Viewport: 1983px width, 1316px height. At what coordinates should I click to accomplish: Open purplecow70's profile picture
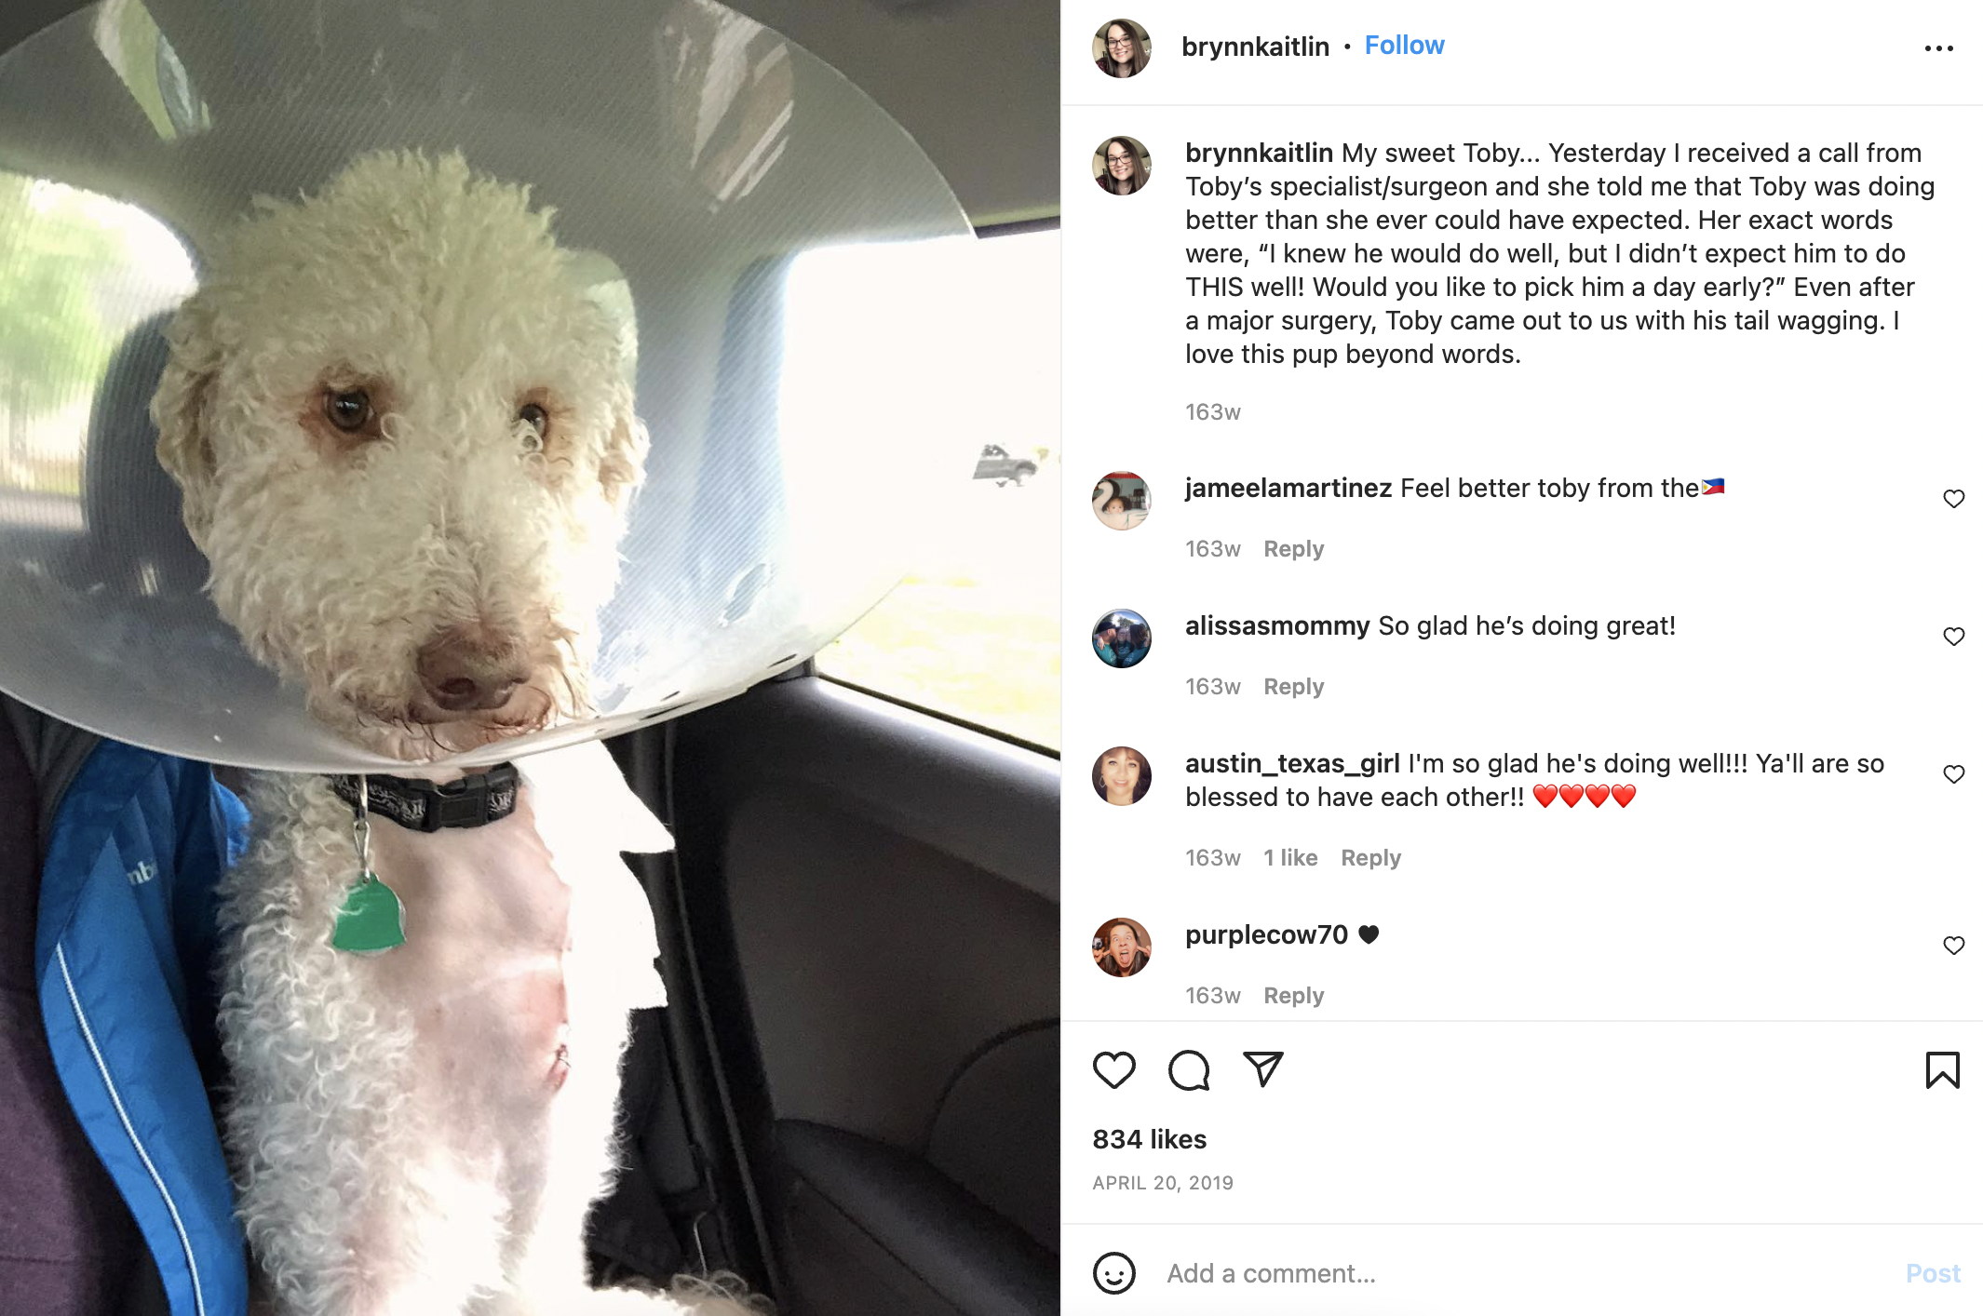point(1121,947)
